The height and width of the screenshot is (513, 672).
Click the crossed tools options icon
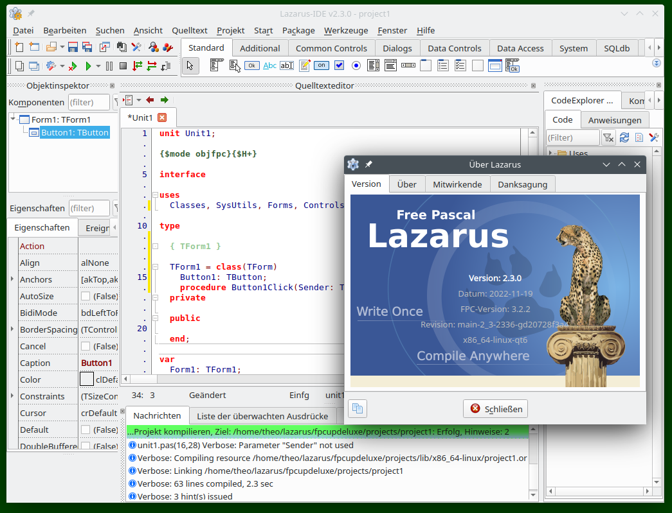click(x=136, y=47)
